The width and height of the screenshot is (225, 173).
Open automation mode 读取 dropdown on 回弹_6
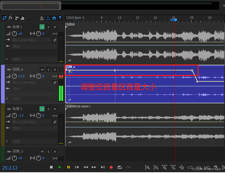(34, 99)
